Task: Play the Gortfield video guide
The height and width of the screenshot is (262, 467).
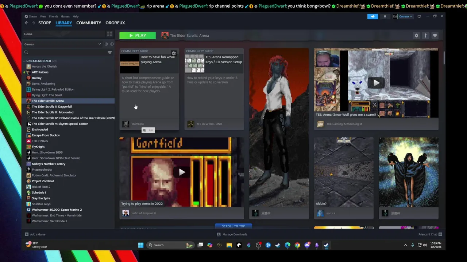Action: (182, 172)
